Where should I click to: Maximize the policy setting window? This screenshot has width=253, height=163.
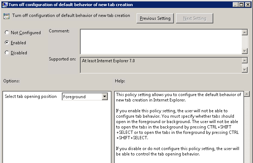pyautogui.click(x=240, y=5)
